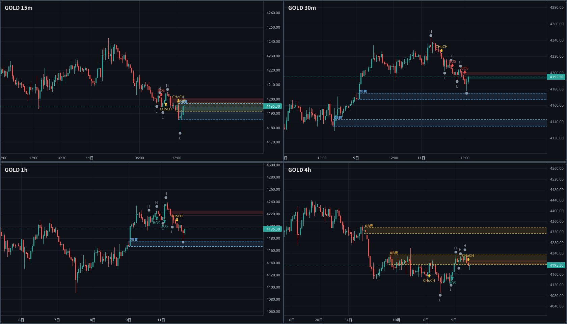Click the 4195.30 price tag on GOLD 30m
This screenshot has height=324, width=567.
click(x=557, y=77)
